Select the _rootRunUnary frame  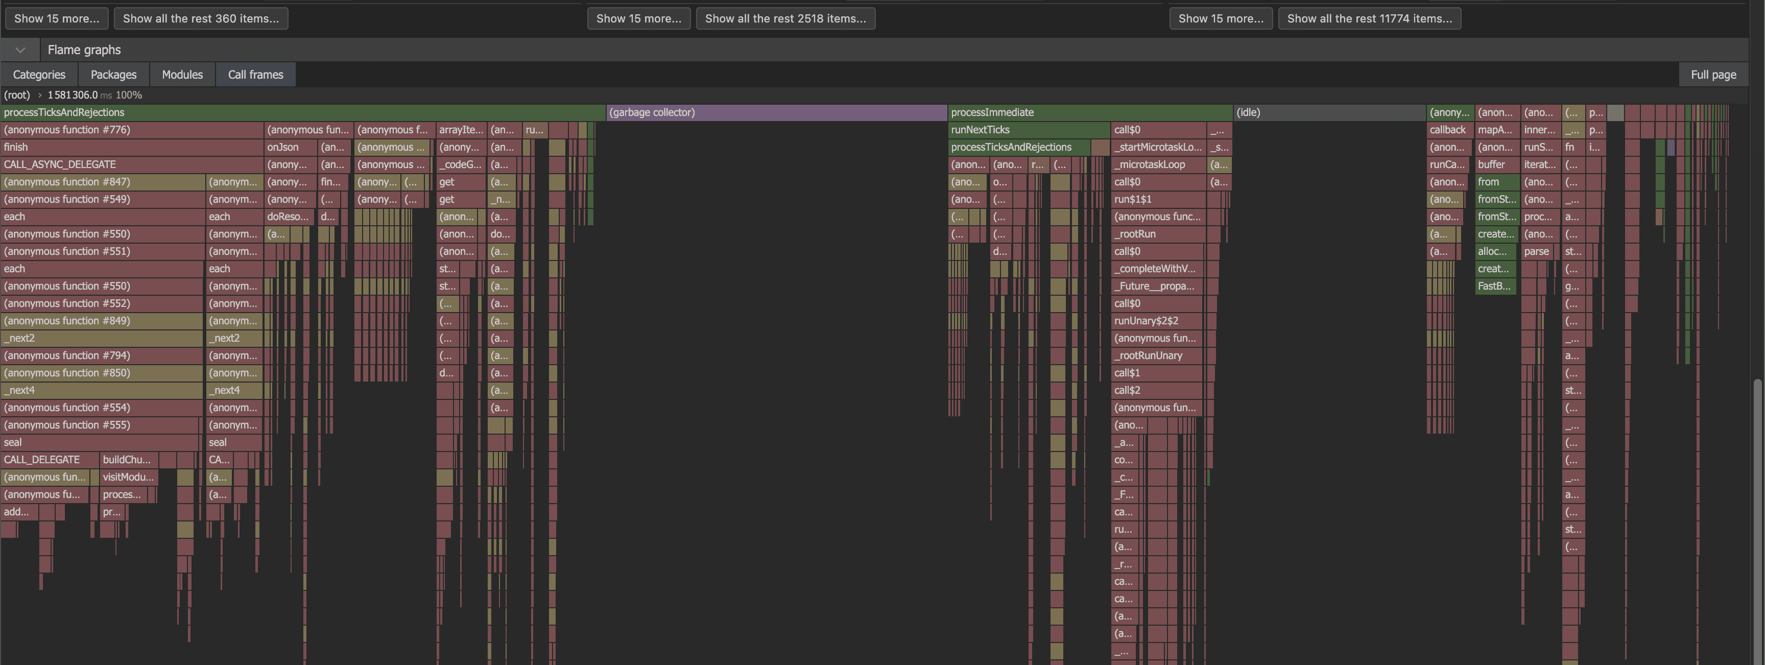[x=1157, y=356]
